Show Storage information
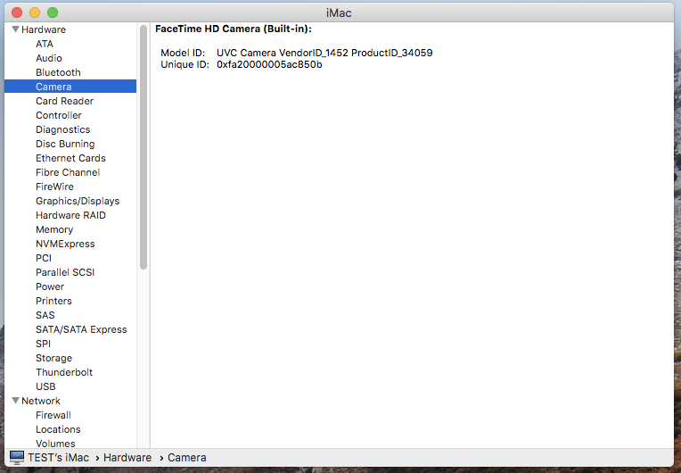The height and width of the screenshot is (473, 681). pos(53,358)
